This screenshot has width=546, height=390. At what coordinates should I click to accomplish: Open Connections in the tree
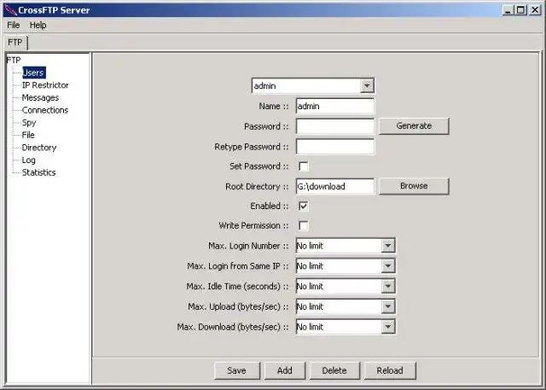(x=45, y=110)
